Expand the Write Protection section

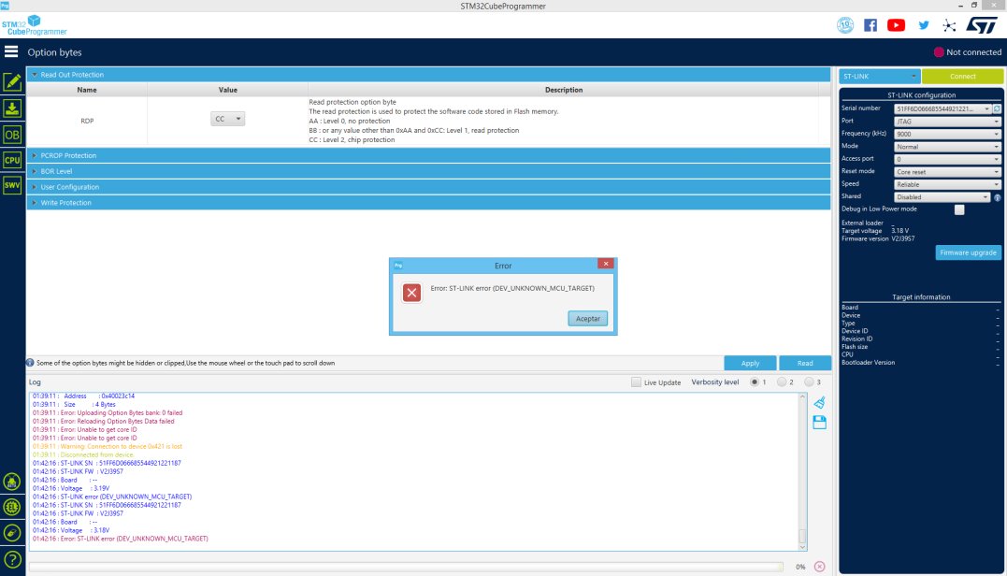pyautogui.click(x=428, y=203)
